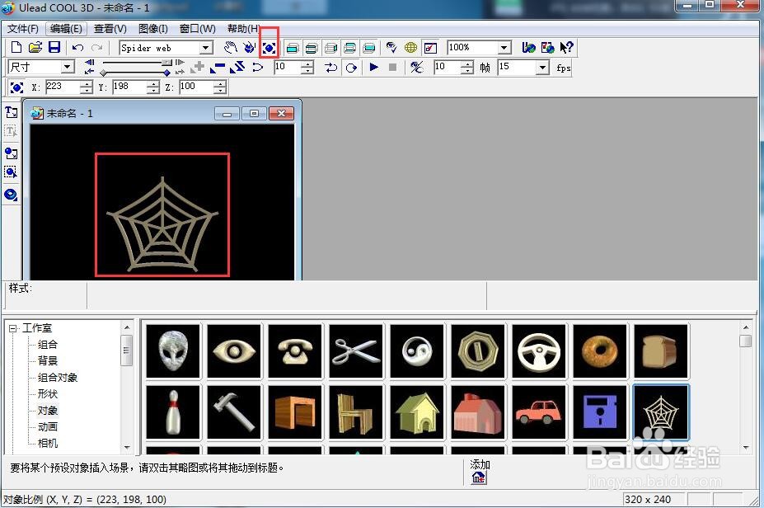The width and height of the screenshot is (764, 508).
Task: Click the globe icon in the toolbar
Action: pyautogui.click(x=410, y=47)
